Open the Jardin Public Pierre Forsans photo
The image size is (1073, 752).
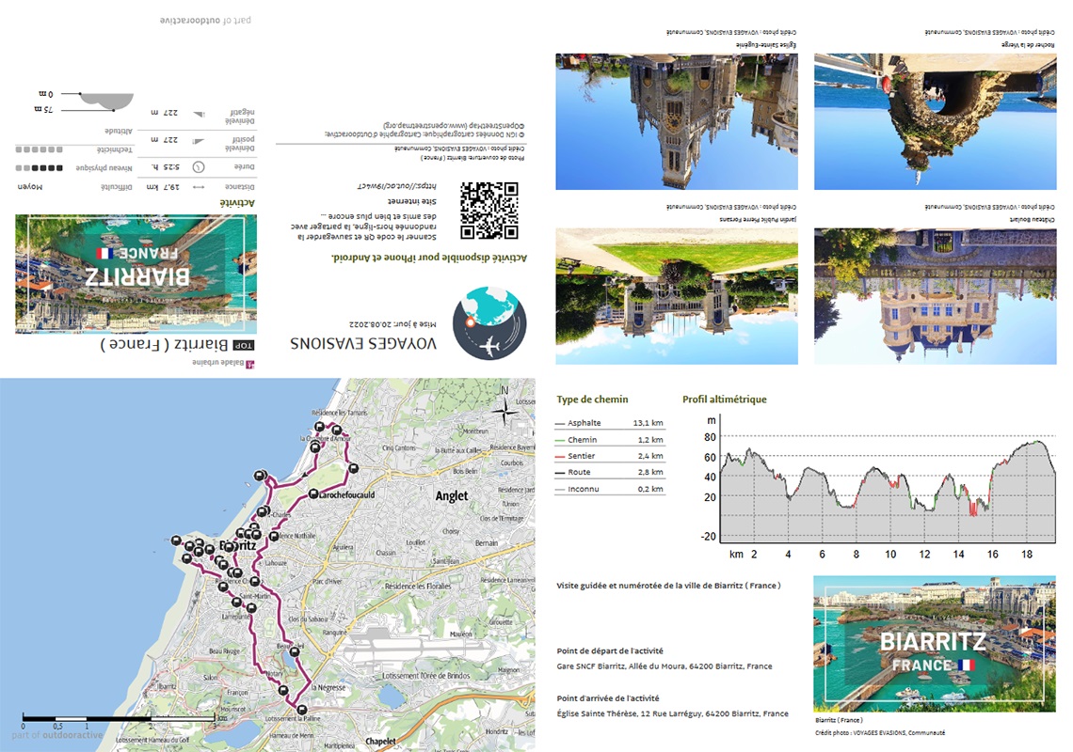677,296
